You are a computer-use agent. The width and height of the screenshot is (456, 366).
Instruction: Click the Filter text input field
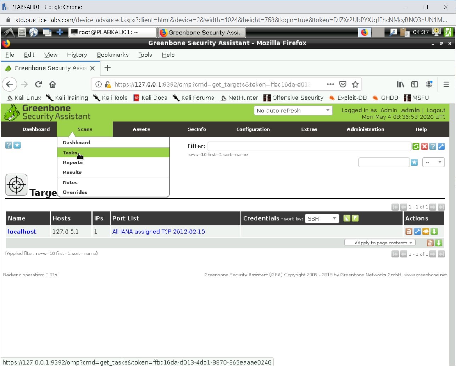(309, 146)
